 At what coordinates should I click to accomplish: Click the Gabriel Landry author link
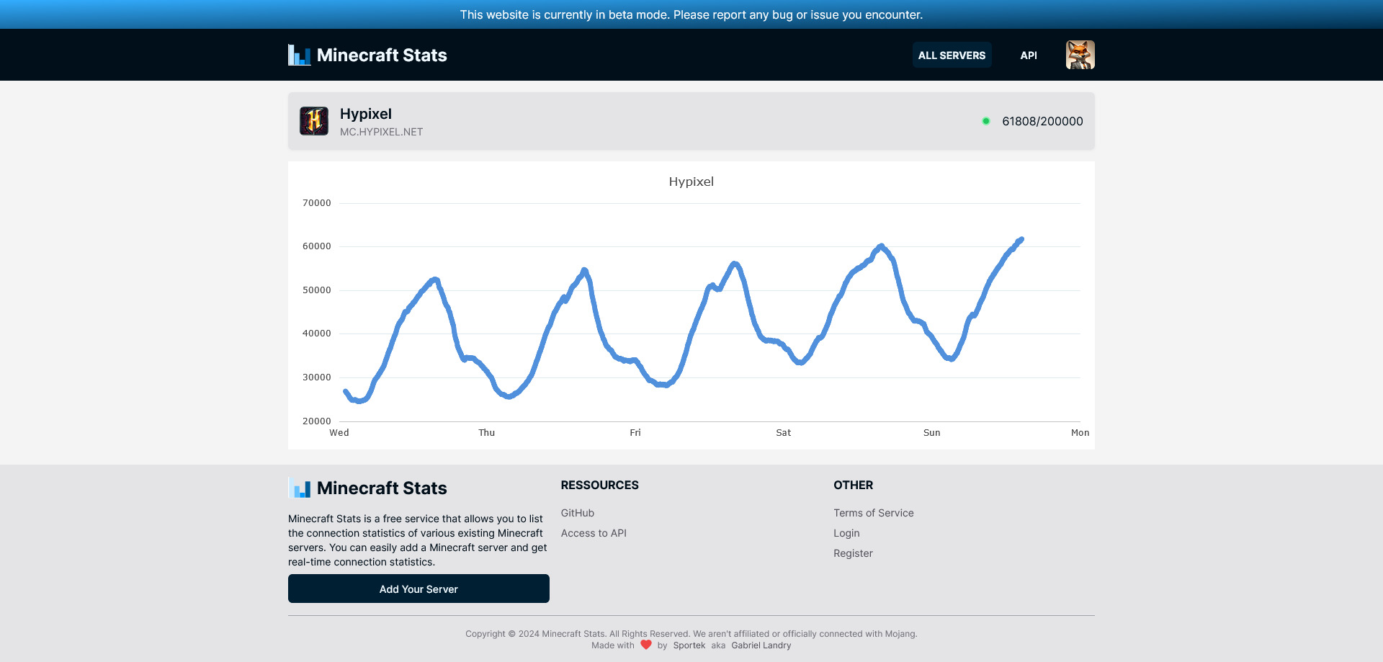(761, 645)
